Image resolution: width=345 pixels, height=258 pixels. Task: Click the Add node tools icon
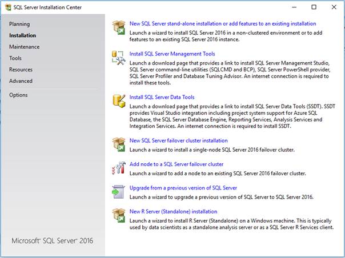(119, 168)
